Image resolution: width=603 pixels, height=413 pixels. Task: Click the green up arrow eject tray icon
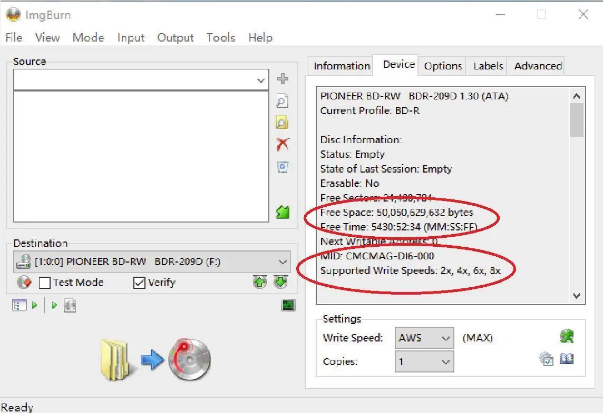[260, 282]
